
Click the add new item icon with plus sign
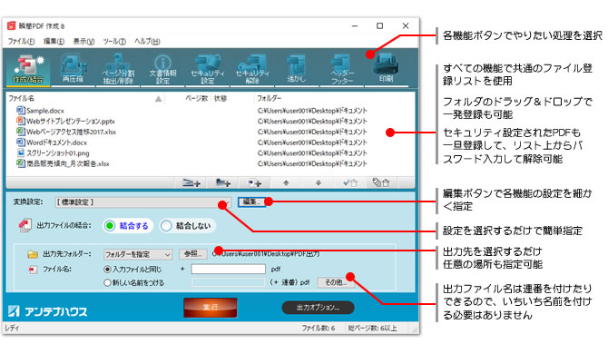point(254,182)
